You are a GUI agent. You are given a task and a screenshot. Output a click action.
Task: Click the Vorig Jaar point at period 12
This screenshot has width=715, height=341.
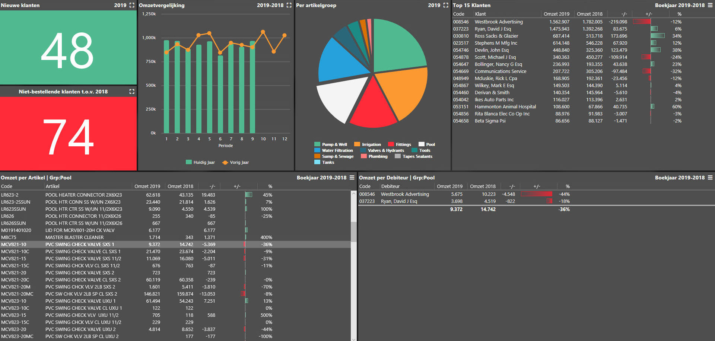[x=285, y=35]
